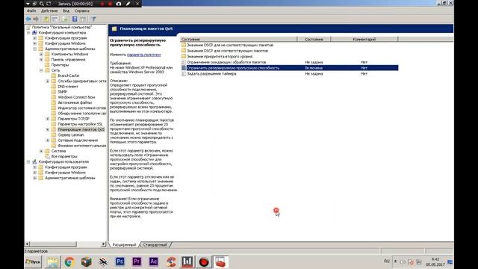Click the pencil icon in the recording bar
The width and height of the screenshot is (478, 269).
click(x=128, y=4)
